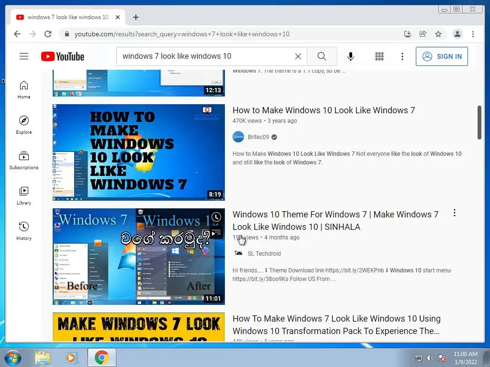This screenshot has width=490, height=367.
Task: Open Subscriptions in the sidebar
Action: [x=24, y=161]
